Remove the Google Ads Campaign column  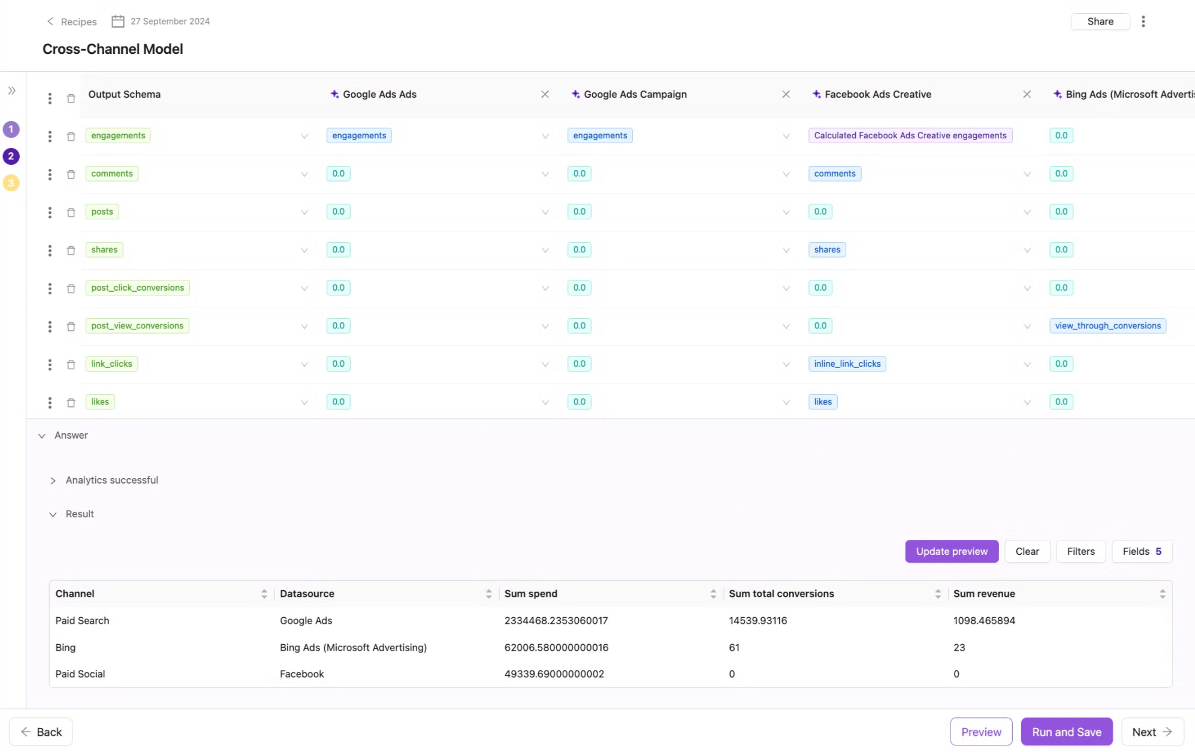[786, 94]
